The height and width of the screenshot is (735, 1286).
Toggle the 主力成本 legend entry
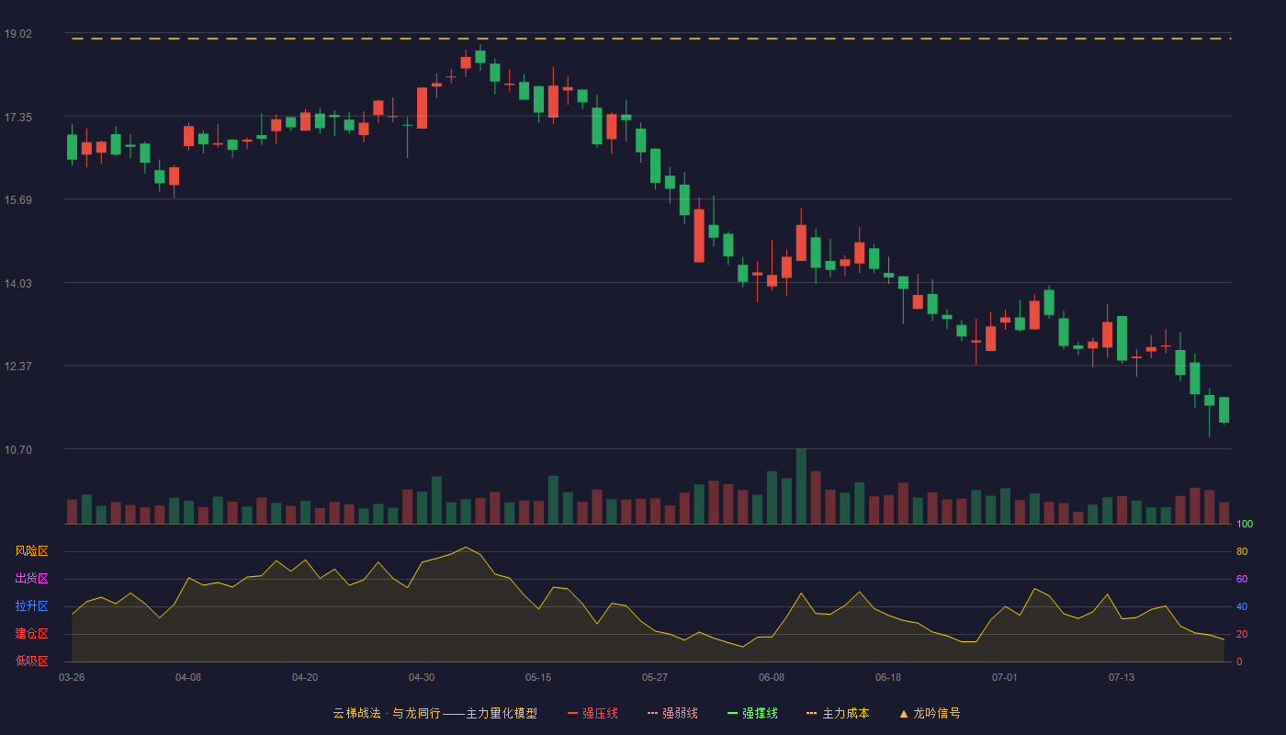click(x=838, y=713)
